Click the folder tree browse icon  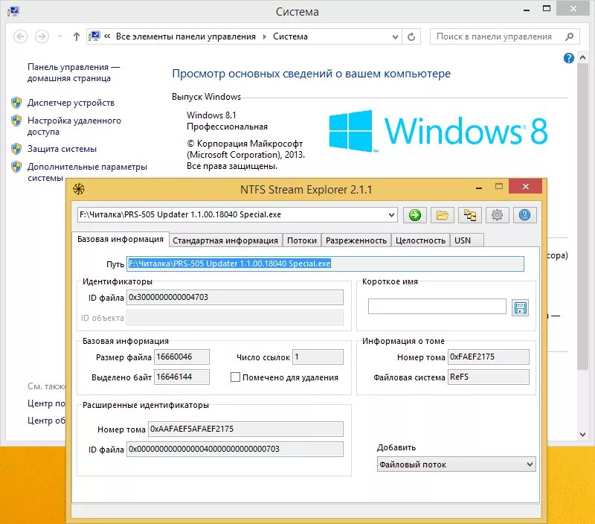click(470, 215)
